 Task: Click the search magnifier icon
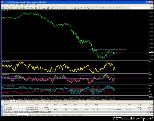(x=149, y=8)
